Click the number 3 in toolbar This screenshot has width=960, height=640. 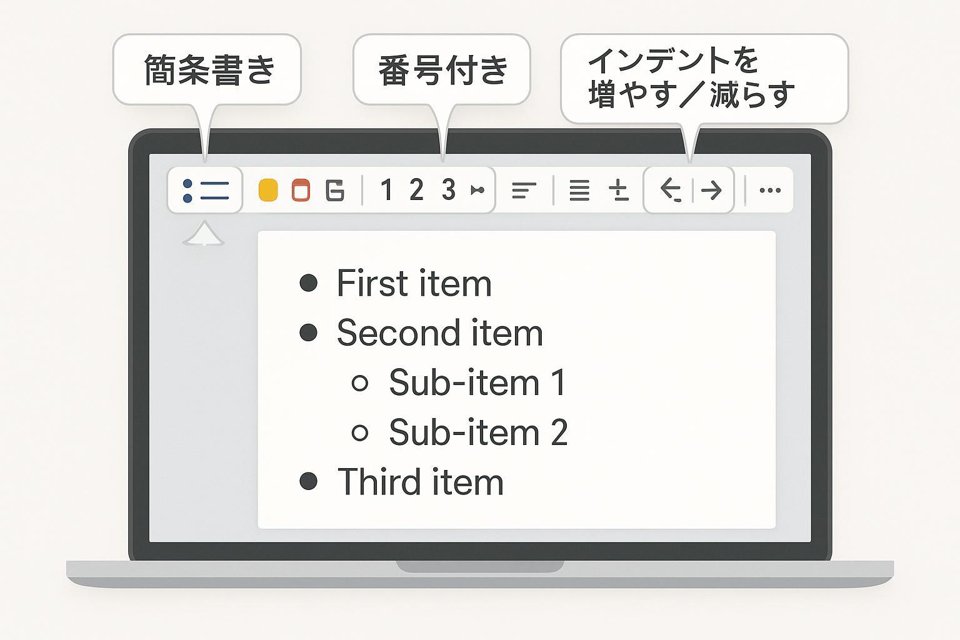(448, 190)
